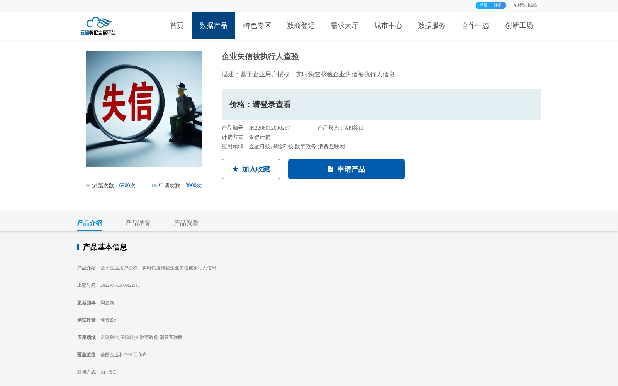Click the date 2022-07-25 09:22:18
Viewport: 618px width, 386px height.
[120, 285]
